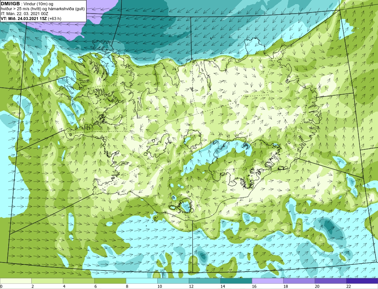378x289 pixels.
Task: Click legend scale label '12'
Action: (191, 286)
